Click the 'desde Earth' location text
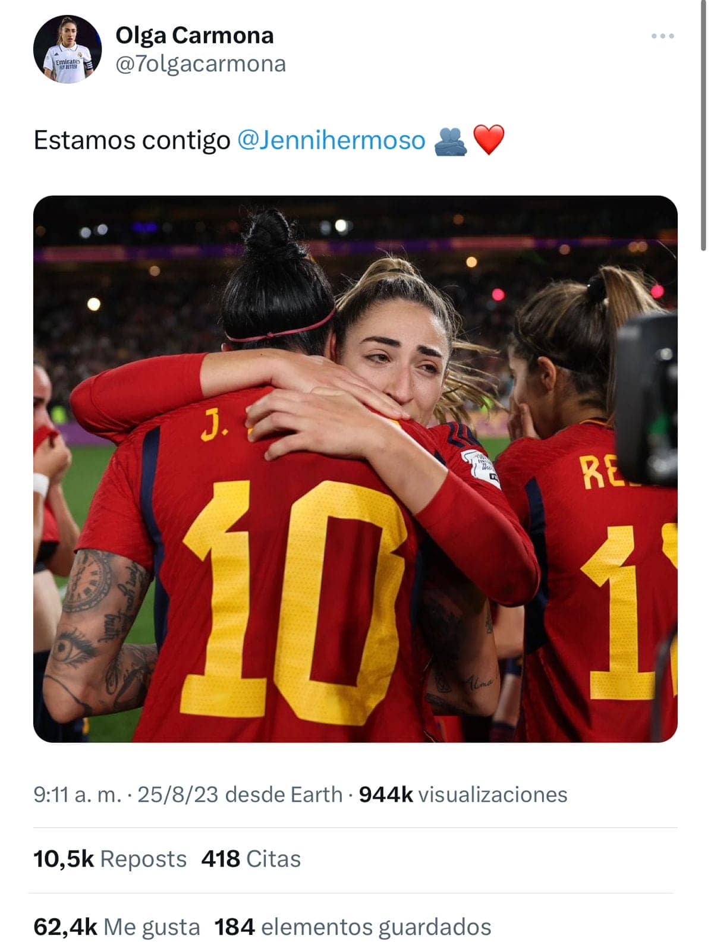 click(284, 795)
